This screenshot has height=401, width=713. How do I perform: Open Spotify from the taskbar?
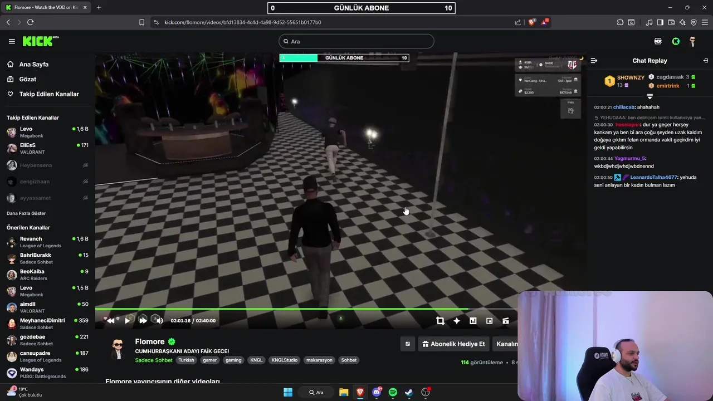(393, 392)
